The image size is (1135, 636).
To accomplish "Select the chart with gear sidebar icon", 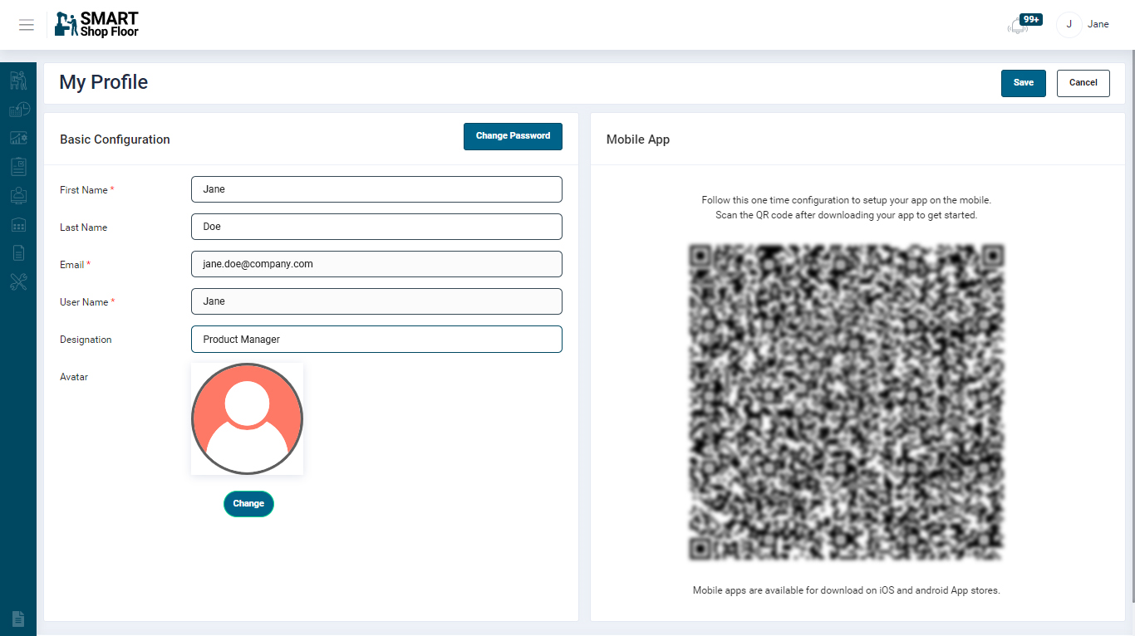I will (18, 138).
